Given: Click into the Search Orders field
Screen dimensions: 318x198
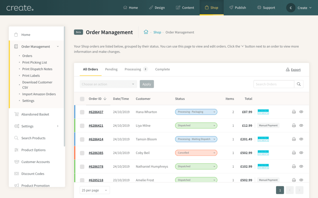Looking at the screenshot, I should tap(274, 84).
